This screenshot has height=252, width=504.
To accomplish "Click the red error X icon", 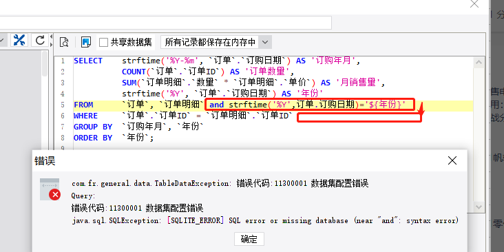I will tap(55, 194).
